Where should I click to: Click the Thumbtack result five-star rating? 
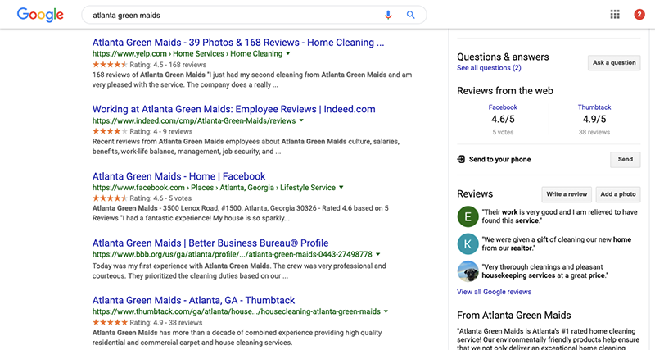(x=110, y=323)
